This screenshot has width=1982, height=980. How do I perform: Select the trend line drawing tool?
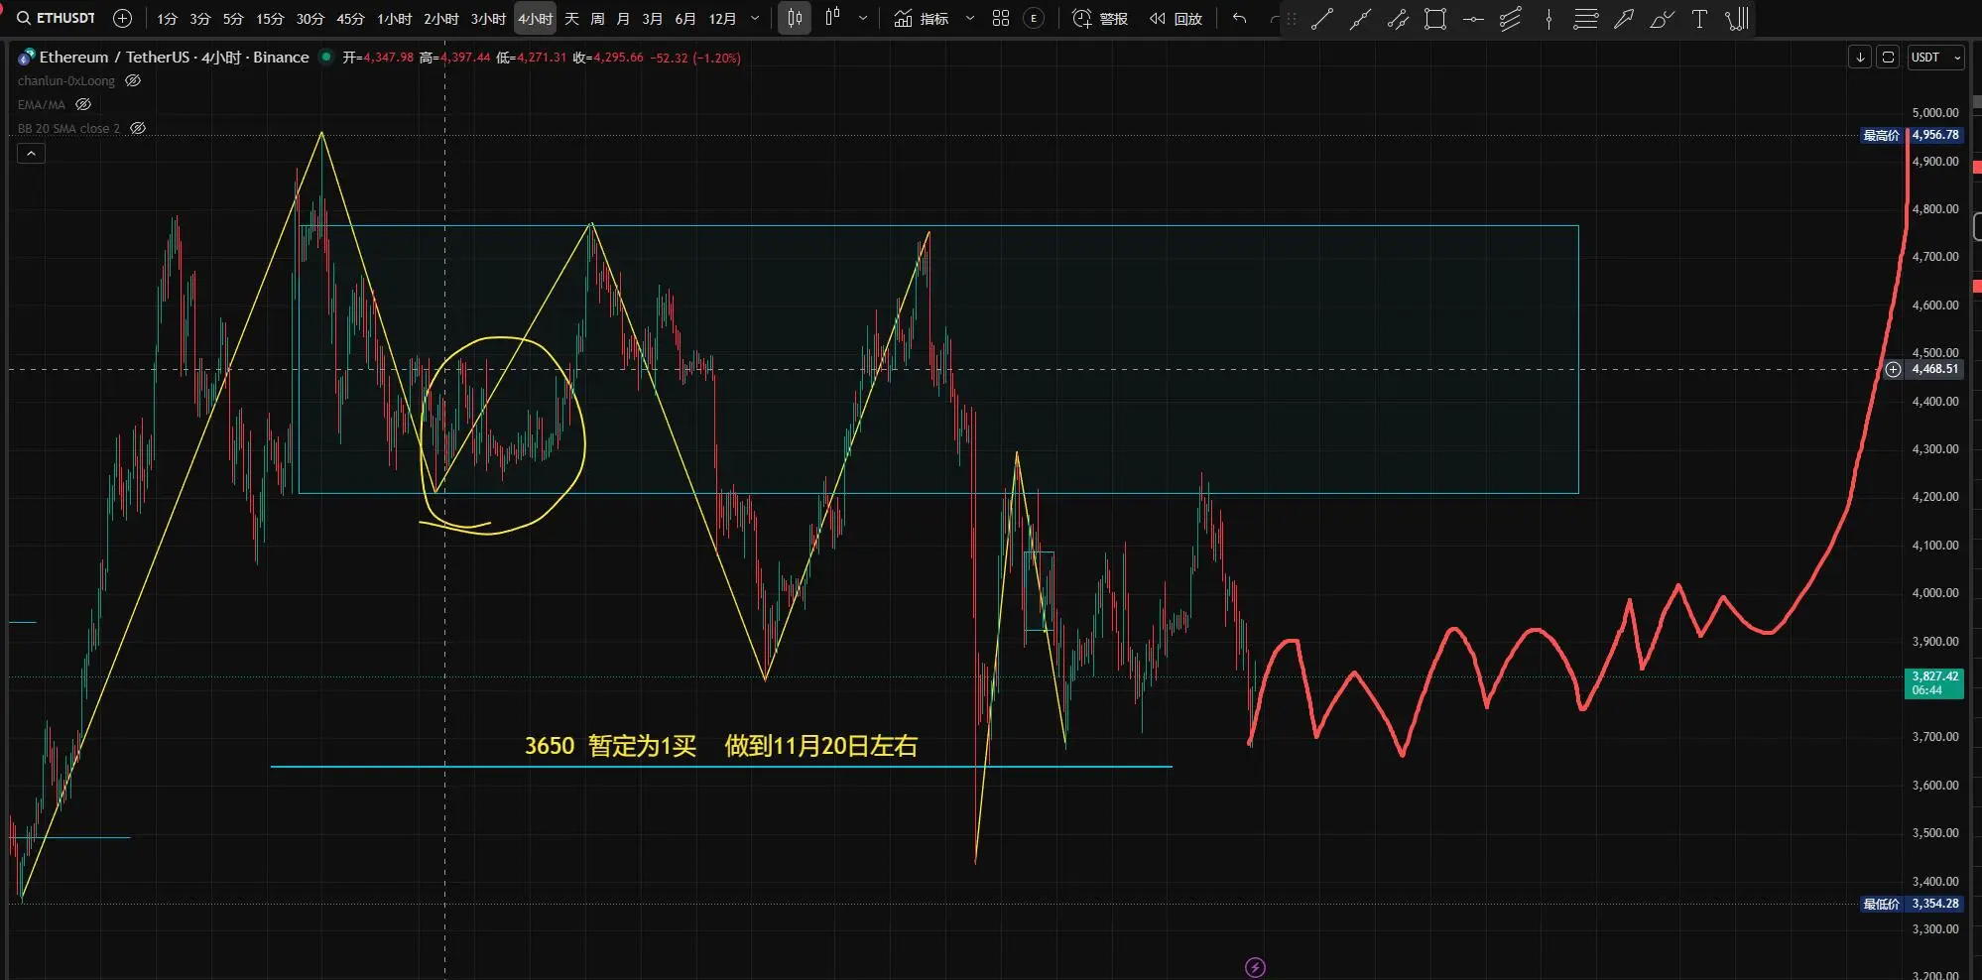click(1322, 19)
